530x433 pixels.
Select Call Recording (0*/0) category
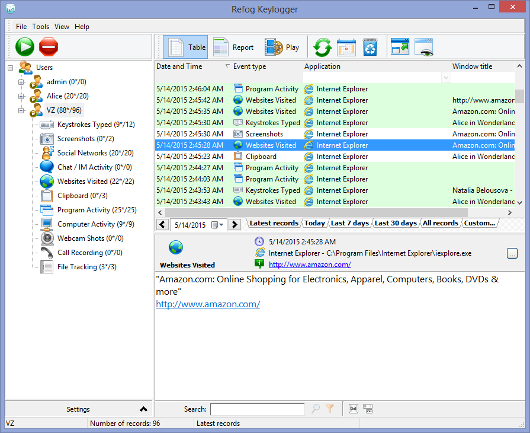pos(89,253)
